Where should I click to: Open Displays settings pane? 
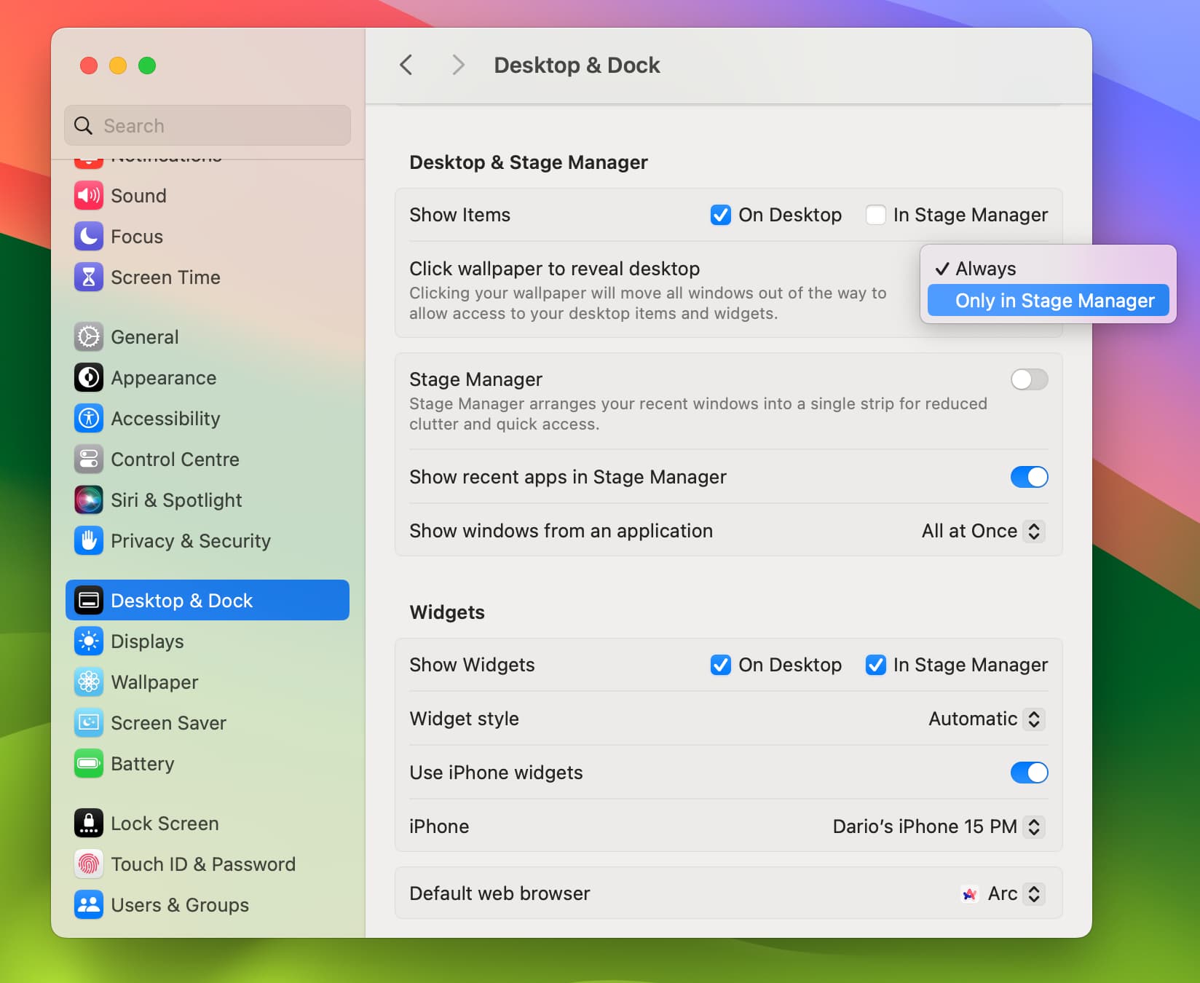coord(208,641)
